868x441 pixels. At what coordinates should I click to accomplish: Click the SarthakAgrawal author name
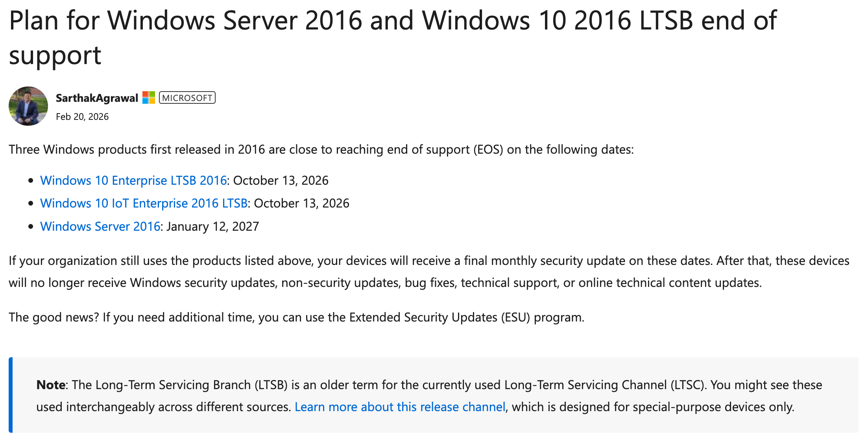tap(97, 98)
